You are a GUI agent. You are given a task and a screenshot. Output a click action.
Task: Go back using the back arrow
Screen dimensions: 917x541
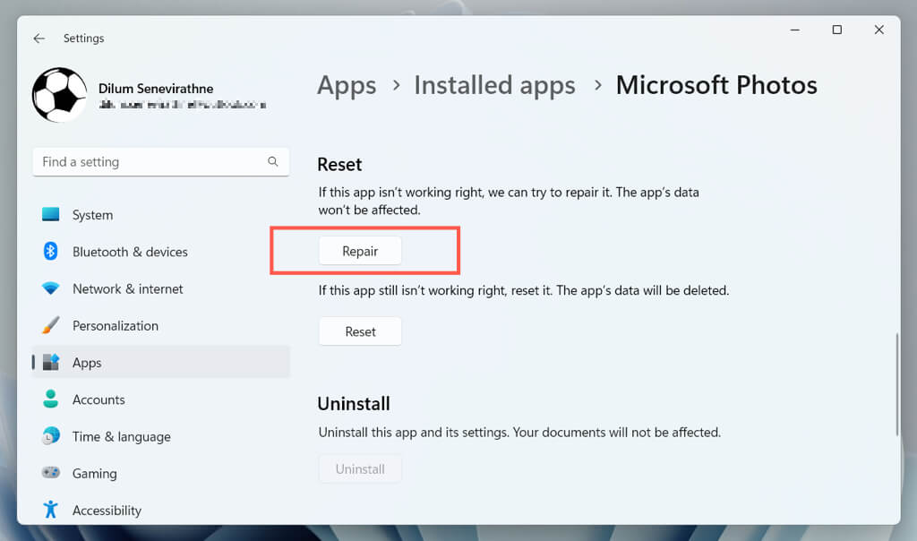(39, 39)
